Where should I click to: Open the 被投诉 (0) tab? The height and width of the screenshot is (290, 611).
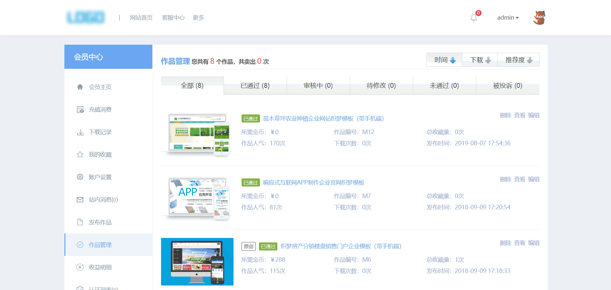tap(508, 86)
